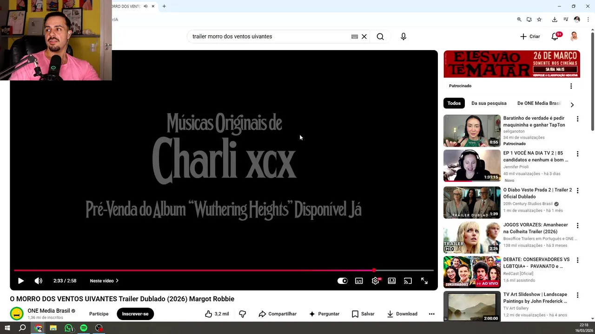Dislike the video
Viewport: 595px width, 334px height.
pos(243,314)
